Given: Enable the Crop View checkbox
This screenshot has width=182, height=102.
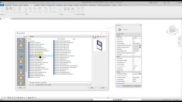Looking at the screenshot, I should (x=133, y=59).
